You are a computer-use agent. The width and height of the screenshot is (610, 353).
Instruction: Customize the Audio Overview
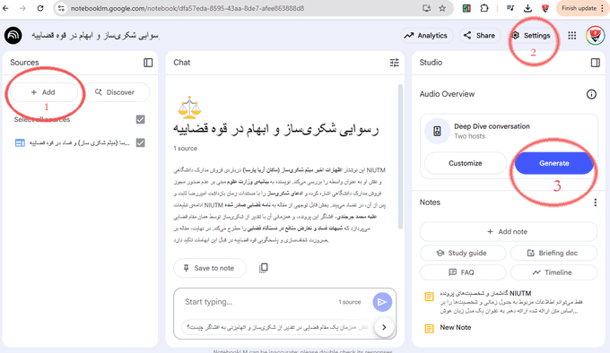[466, 163]
